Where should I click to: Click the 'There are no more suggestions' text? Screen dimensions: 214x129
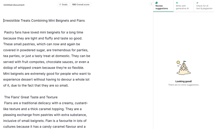click(184, 85)
